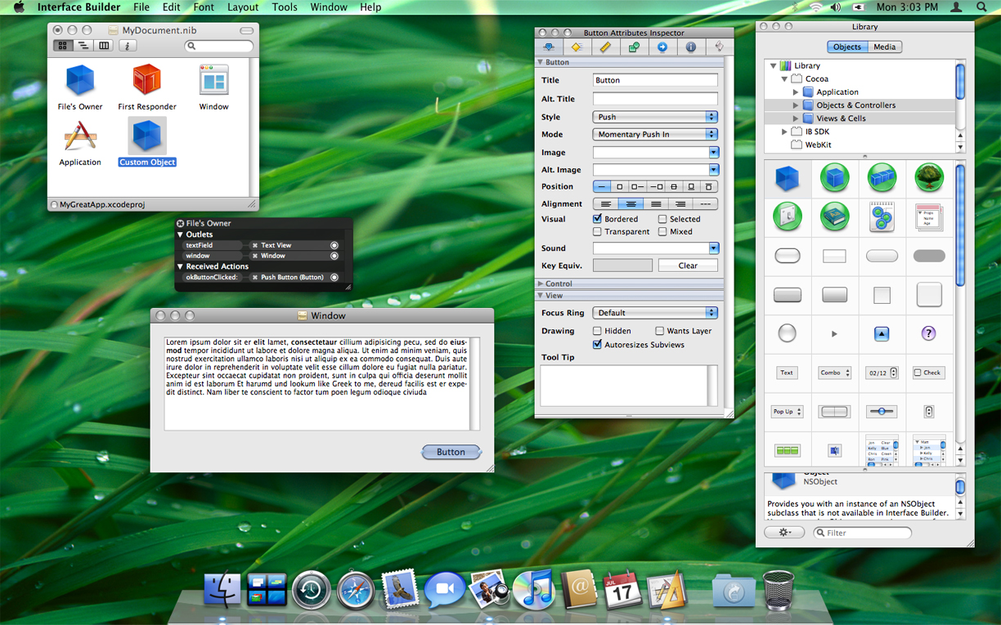Switch MyDocument.nib to list view mode
Image resolution: width=1001 pixels, height=625 pixels.
tap(83, 46)
